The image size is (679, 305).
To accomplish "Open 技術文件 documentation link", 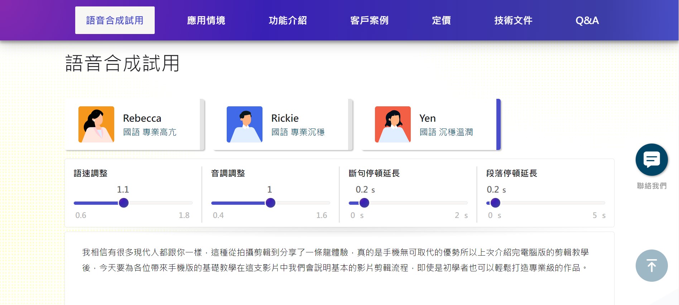I will click(513, 20).
